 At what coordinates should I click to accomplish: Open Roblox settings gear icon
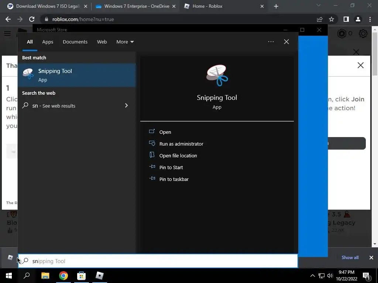(363, 34)
